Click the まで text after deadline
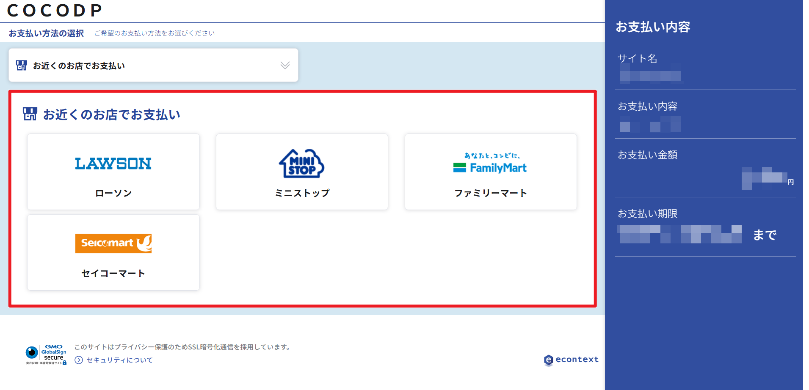Screen dimensions: 809x390 [x=765, y=235]
